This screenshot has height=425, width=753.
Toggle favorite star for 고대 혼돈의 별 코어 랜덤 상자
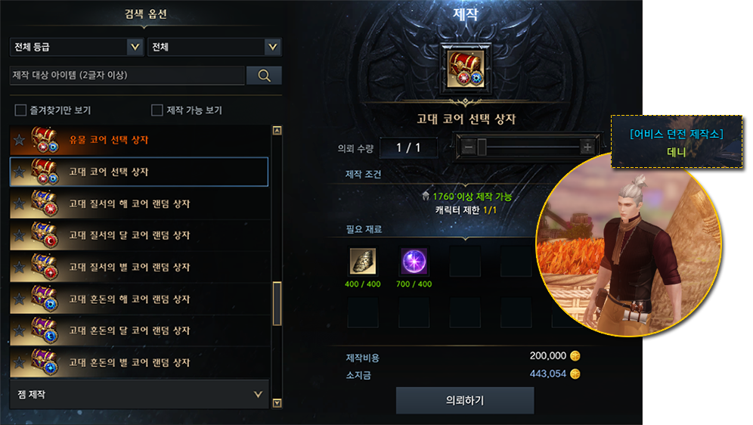pyautogui.click(x=19, y=362)
